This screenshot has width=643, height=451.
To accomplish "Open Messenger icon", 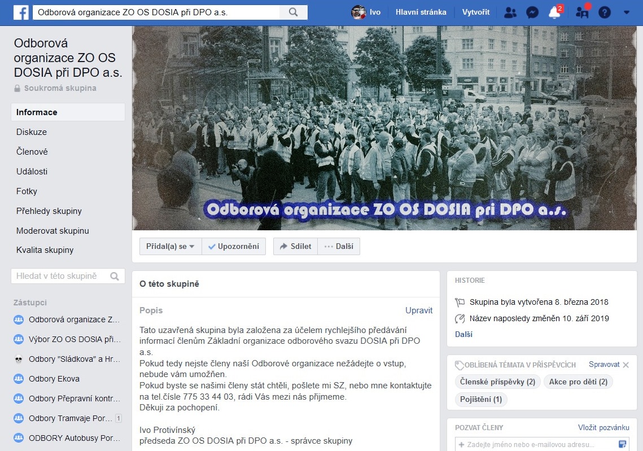I will [532, 12].
